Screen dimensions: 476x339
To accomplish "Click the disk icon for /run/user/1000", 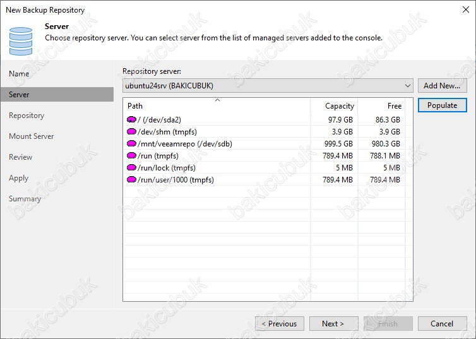I will [x=131, y=180].
